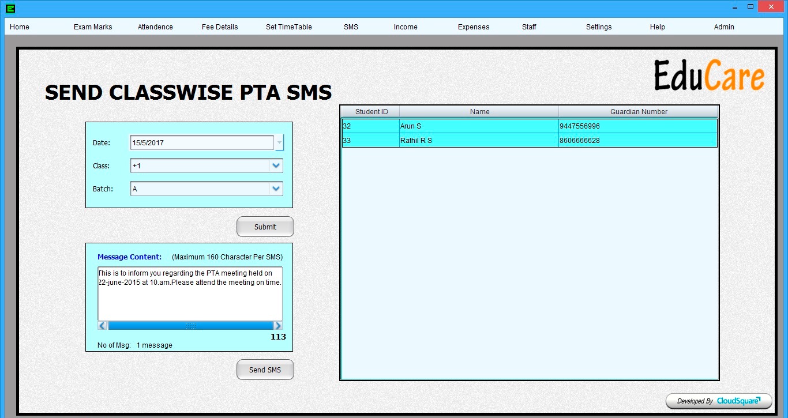Screen dimensions: 788x418
Task: Open the Set TimeTable menu
Action: pyautogui.click(x=289, y=27)
